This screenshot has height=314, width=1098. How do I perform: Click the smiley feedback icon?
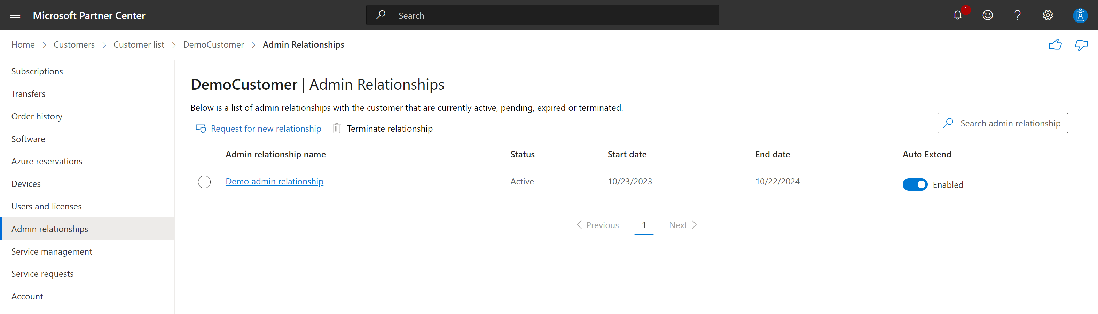pos(988,15)
